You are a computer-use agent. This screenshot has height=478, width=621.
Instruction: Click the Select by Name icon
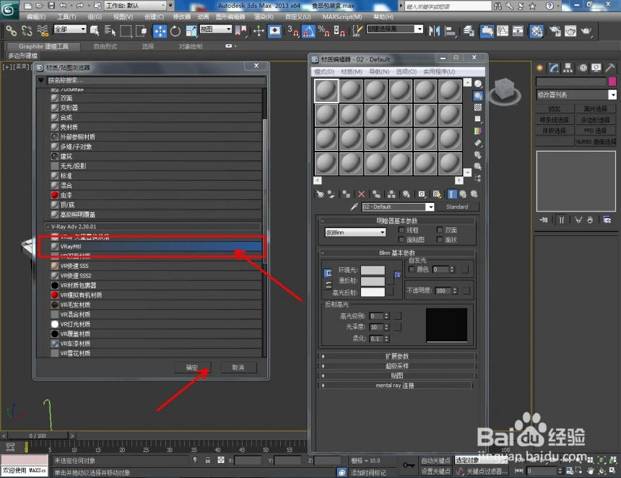coord(109,31)
